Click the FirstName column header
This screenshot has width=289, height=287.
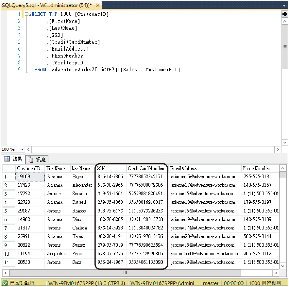[57, 168]
